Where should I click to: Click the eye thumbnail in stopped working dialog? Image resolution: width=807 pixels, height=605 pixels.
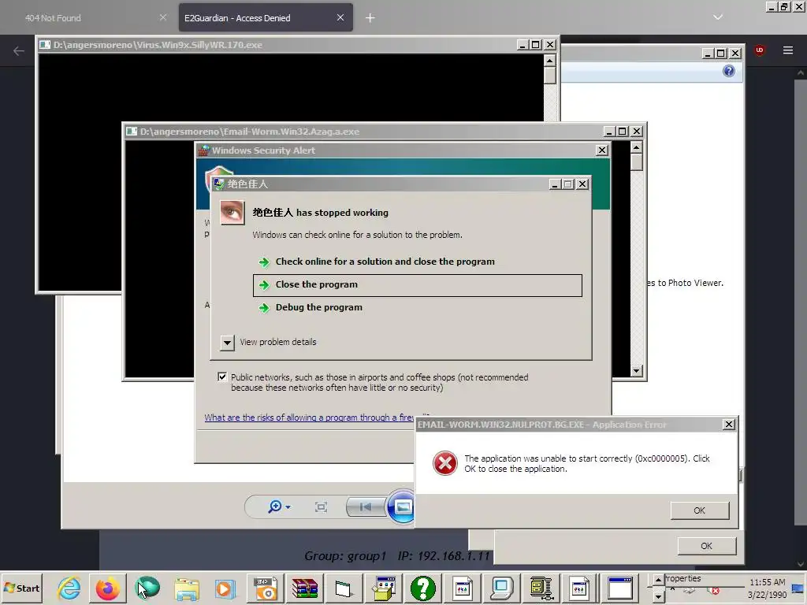(x=232, y=213)
